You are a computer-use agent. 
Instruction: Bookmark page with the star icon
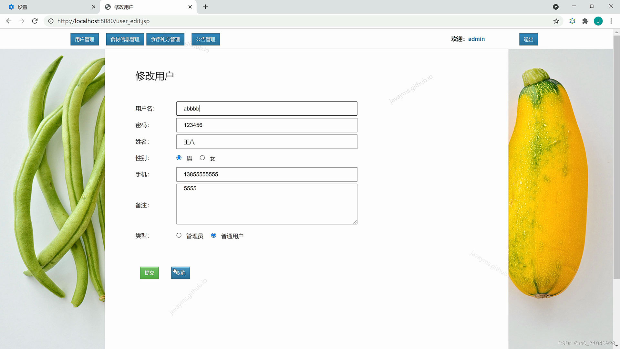[556, 21]
